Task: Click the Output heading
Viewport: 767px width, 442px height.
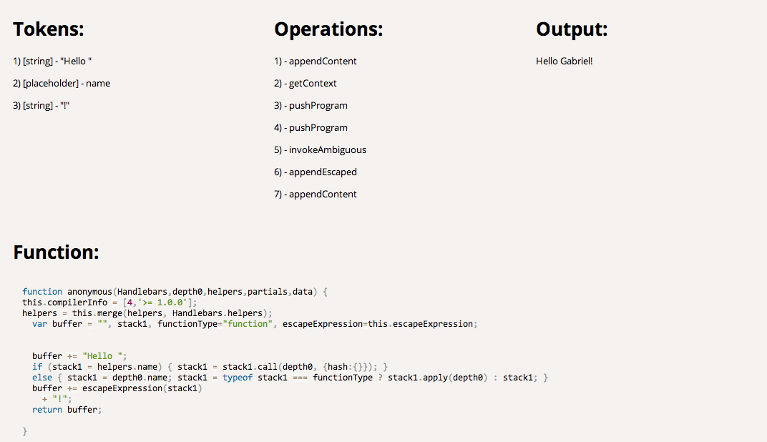Action: click(x=572, y=29)
